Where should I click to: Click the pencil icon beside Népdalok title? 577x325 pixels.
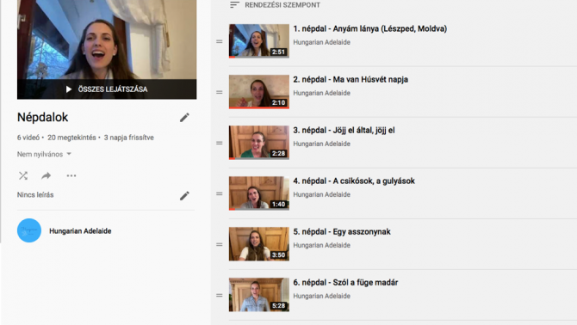184,118
